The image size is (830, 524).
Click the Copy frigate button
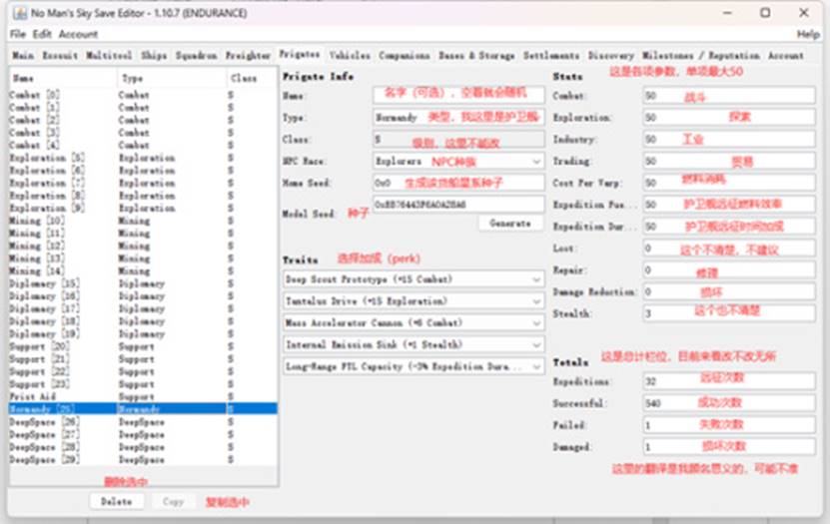tap(173, 502)
